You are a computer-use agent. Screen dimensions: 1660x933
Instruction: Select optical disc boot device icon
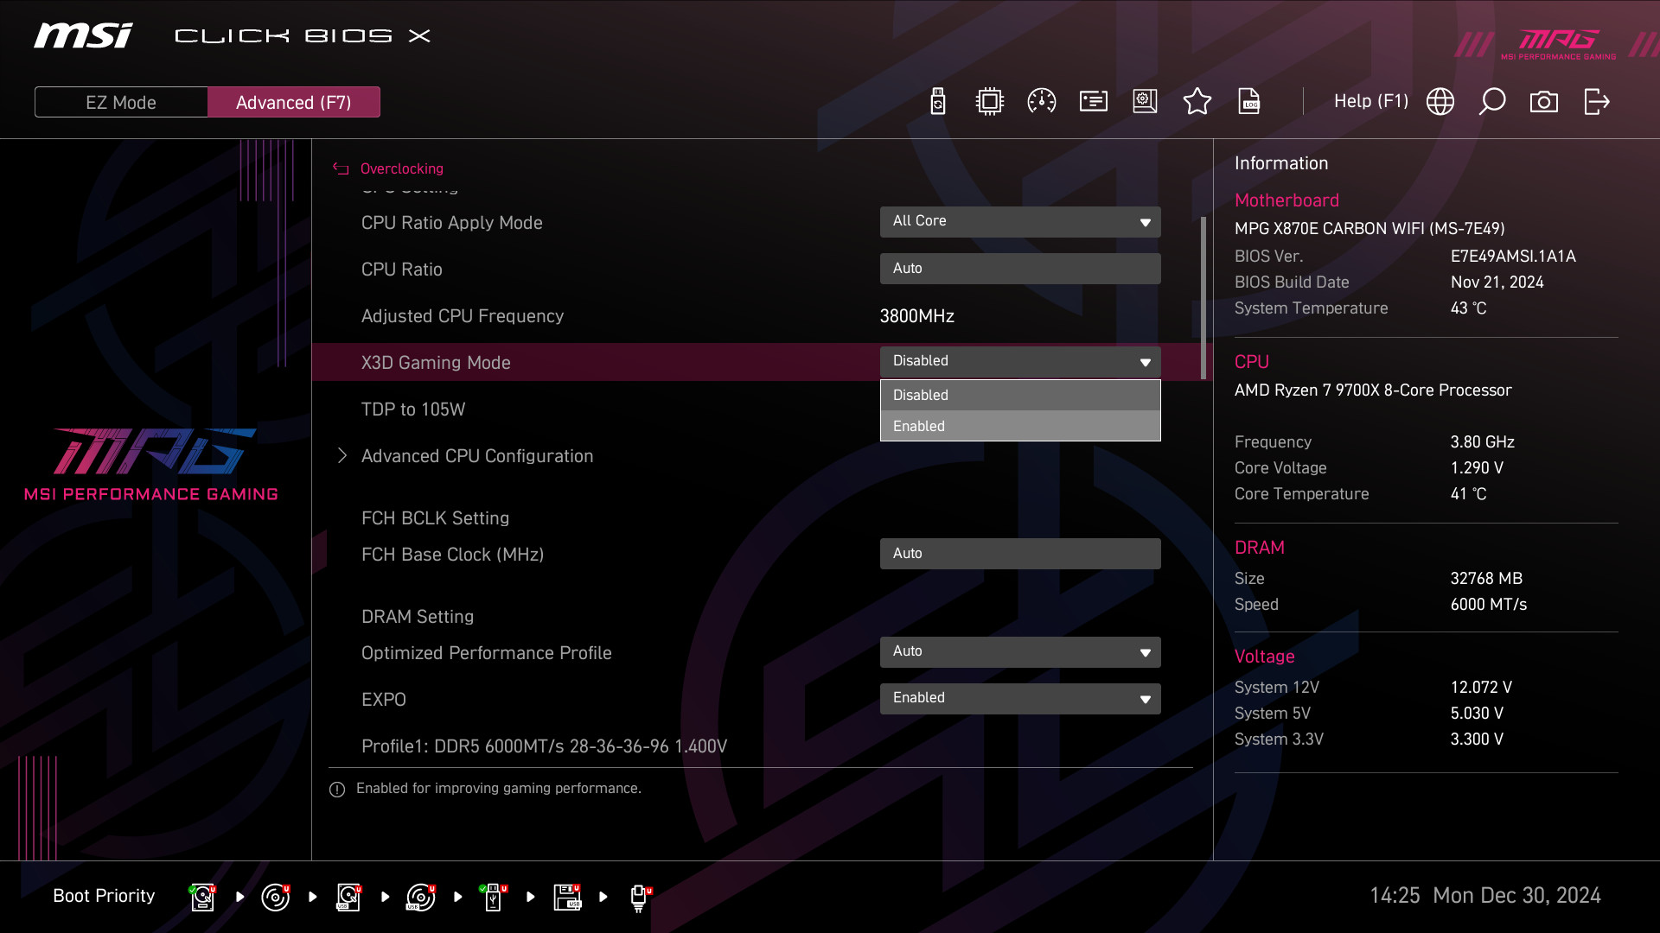coord(276,897)
